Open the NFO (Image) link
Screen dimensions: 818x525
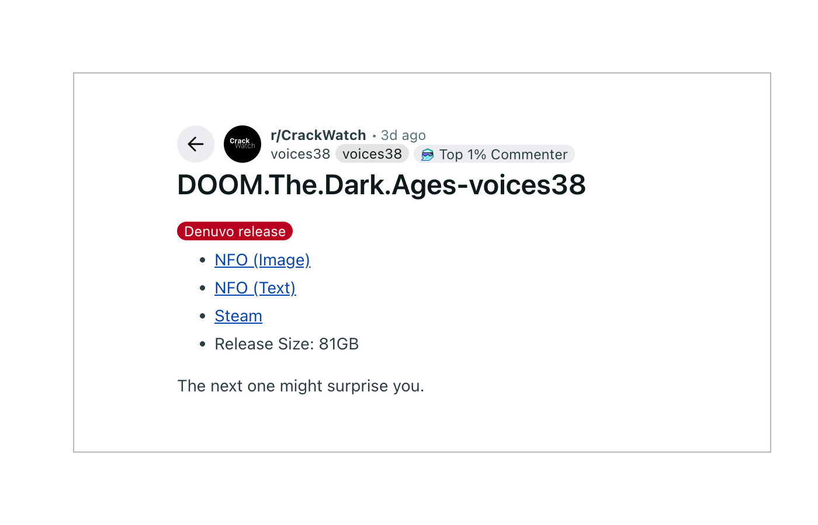(x=262, y=260)
